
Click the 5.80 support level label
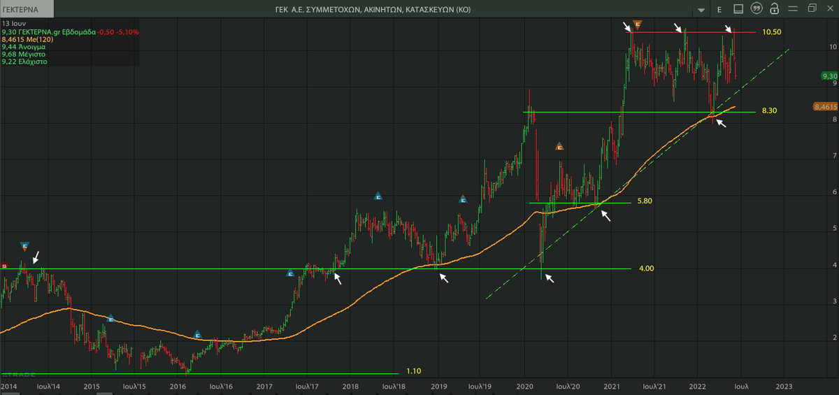[645, 201]
